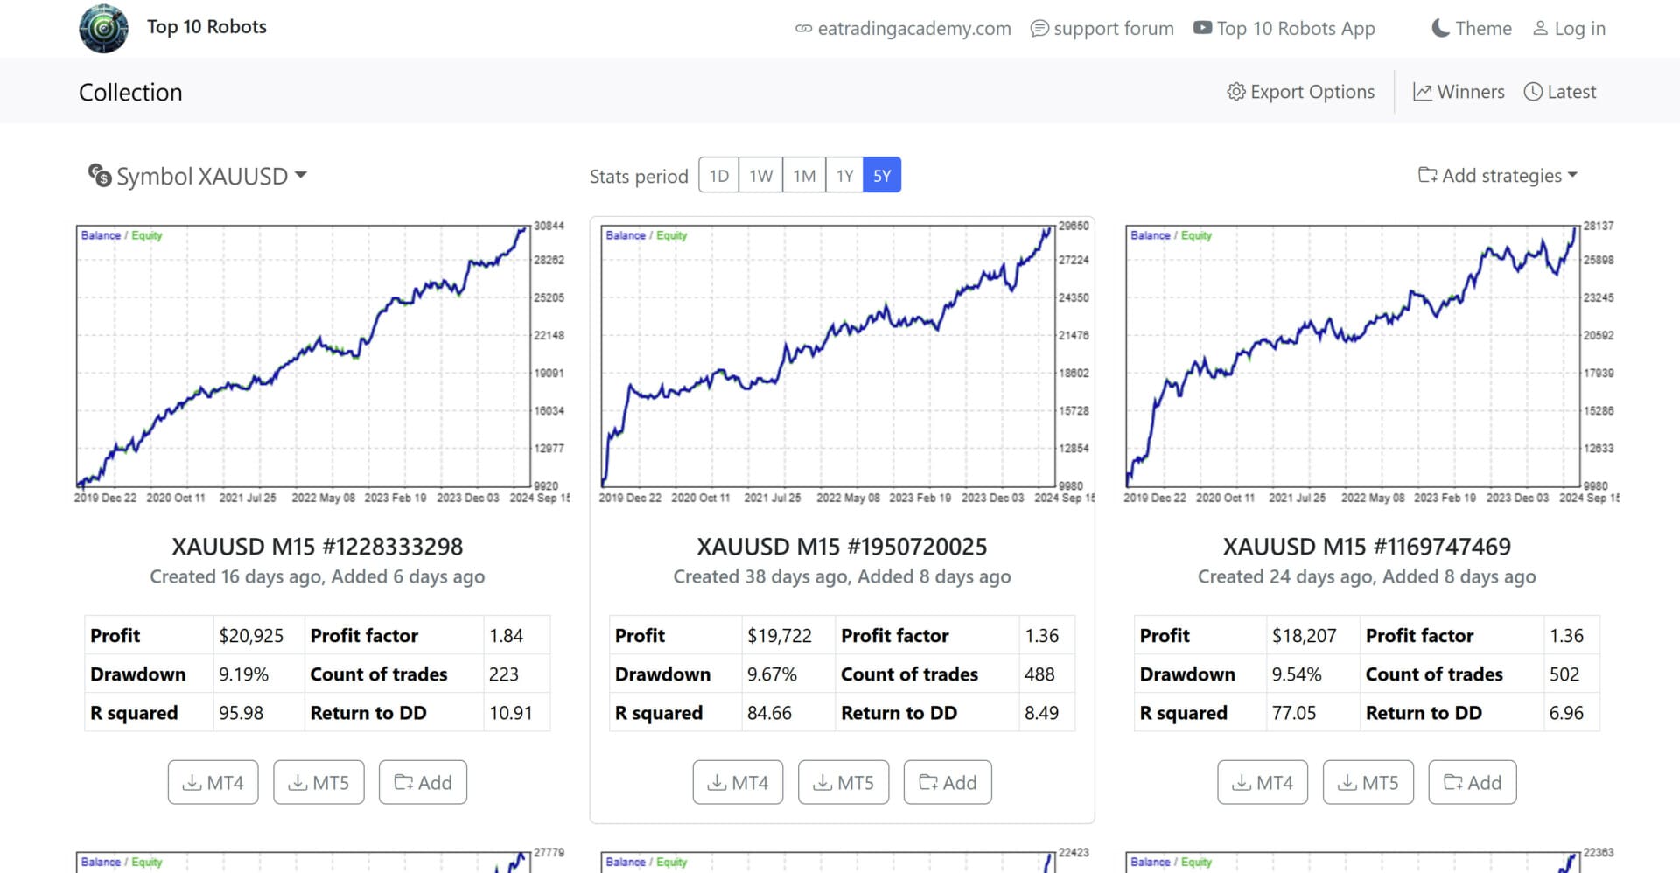This screenshot has height=873, width=1680.
Task: Toggle the Theme moon icon
Action: tap(1440, 28)
